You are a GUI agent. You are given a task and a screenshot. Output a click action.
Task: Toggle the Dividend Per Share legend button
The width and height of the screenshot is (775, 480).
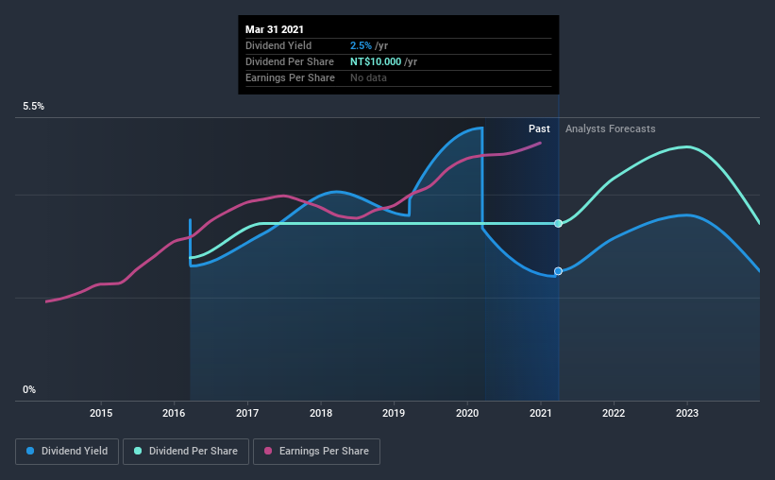coord(186,452)
